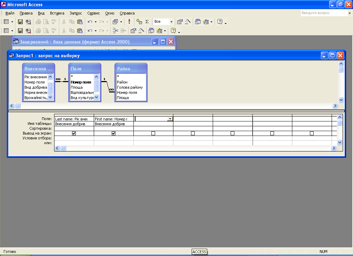Click the up arrow of the Поле table list
Image resolution: width=353 pixels, height=256 pixels.
pyautogui.click(x=97, y=77)
